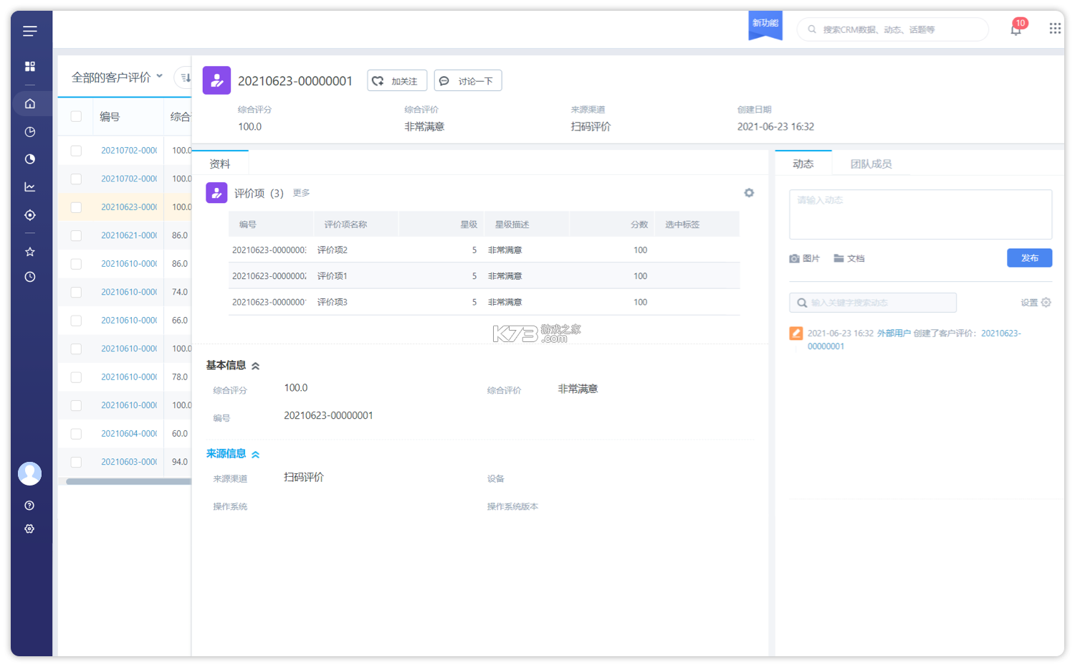Tick checkbox for the 66.0 row
The height and width of the screenshot is (667, 1075).
click(x=76, y=321)
